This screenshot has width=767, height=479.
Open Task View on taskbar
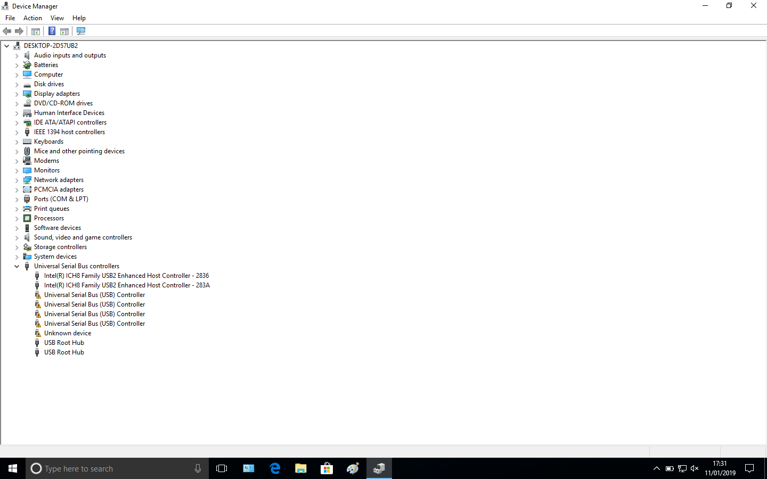point(222,468)
